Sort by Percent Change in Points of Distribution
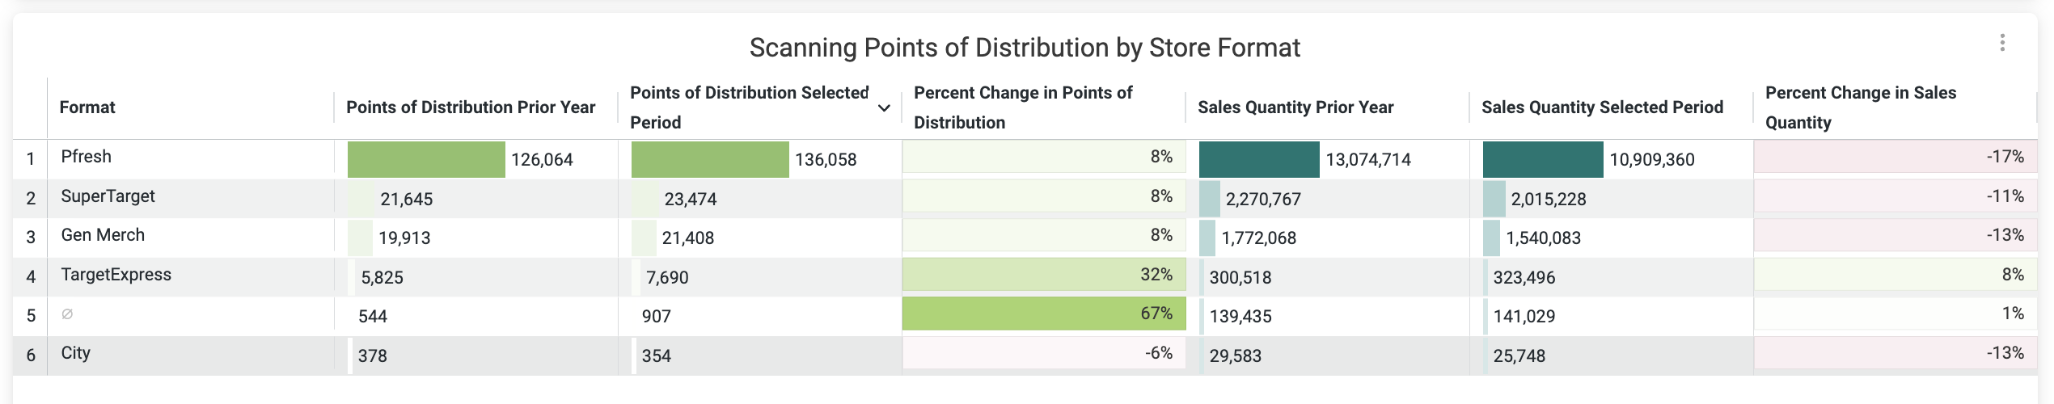This screenshot has width=2054, height=404. coord(1023,107)
